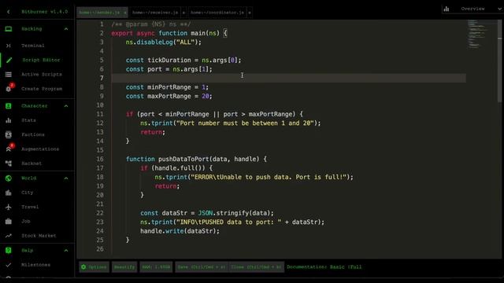Click the City building icon

coord(9,193)
